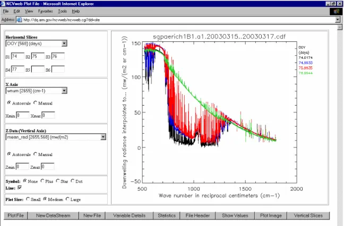Click the Internet Explorer page icon in title bar
The height and width of the screenshot is (226, 344).
[x=3, y=4]
